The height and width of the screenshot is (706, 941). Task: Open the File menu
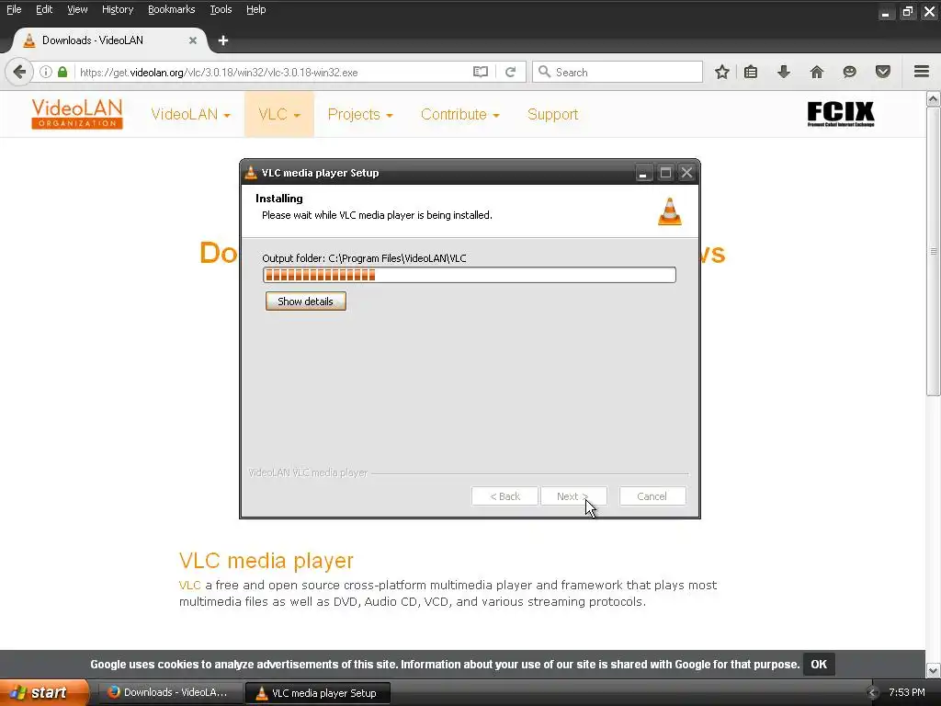coord(14,9)
